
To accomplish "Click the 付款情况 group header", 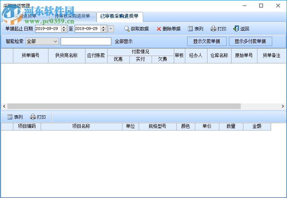I will tap(141, 52).
